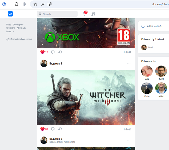
Task: Open the Xbox PEGI 18 post image
Action: click(86, 33)
